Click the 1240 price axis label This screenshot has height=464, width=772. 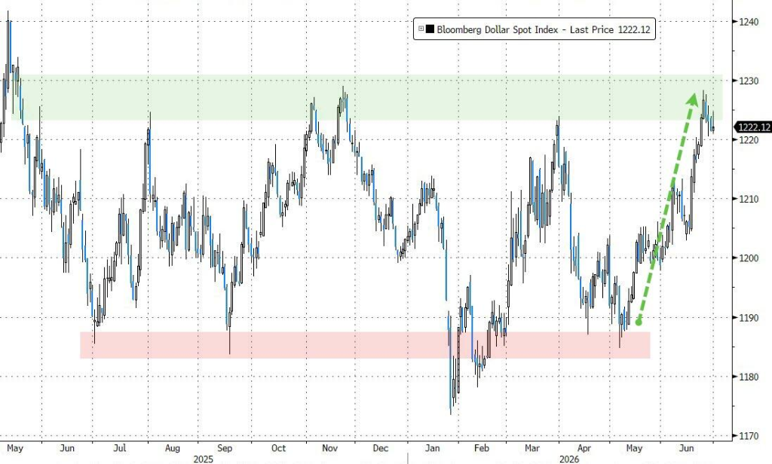click(748, 21)
